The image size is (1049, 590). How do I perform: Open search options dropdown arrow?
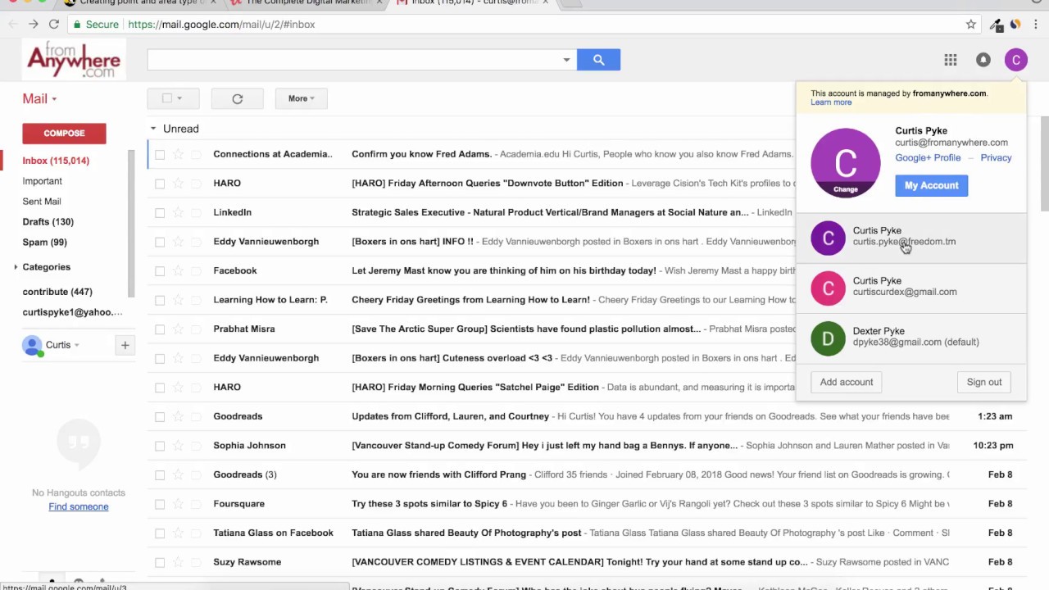(x=566, y=60)
